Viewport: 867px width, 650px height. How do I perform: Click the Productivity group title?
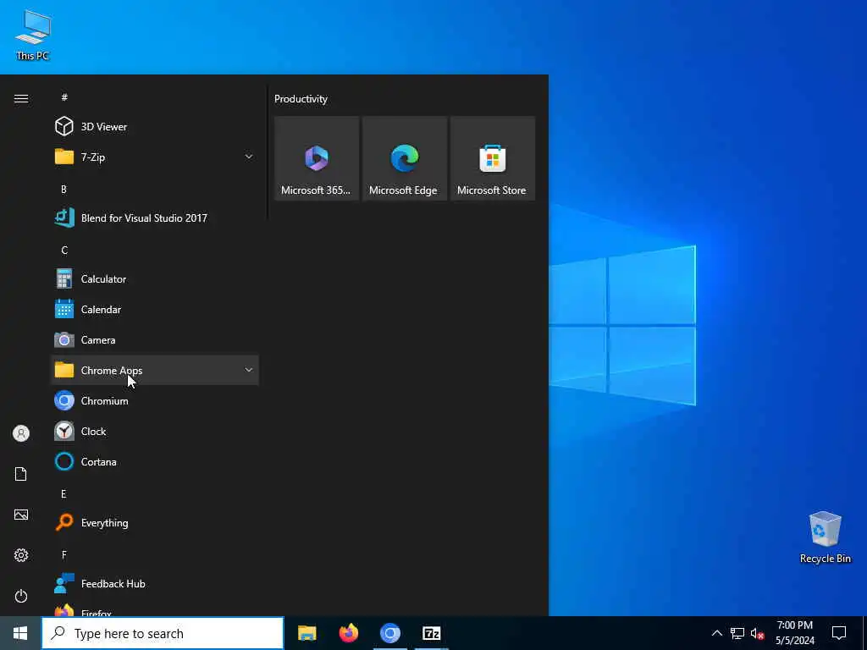pyautogui.click(x=301, y=99)
